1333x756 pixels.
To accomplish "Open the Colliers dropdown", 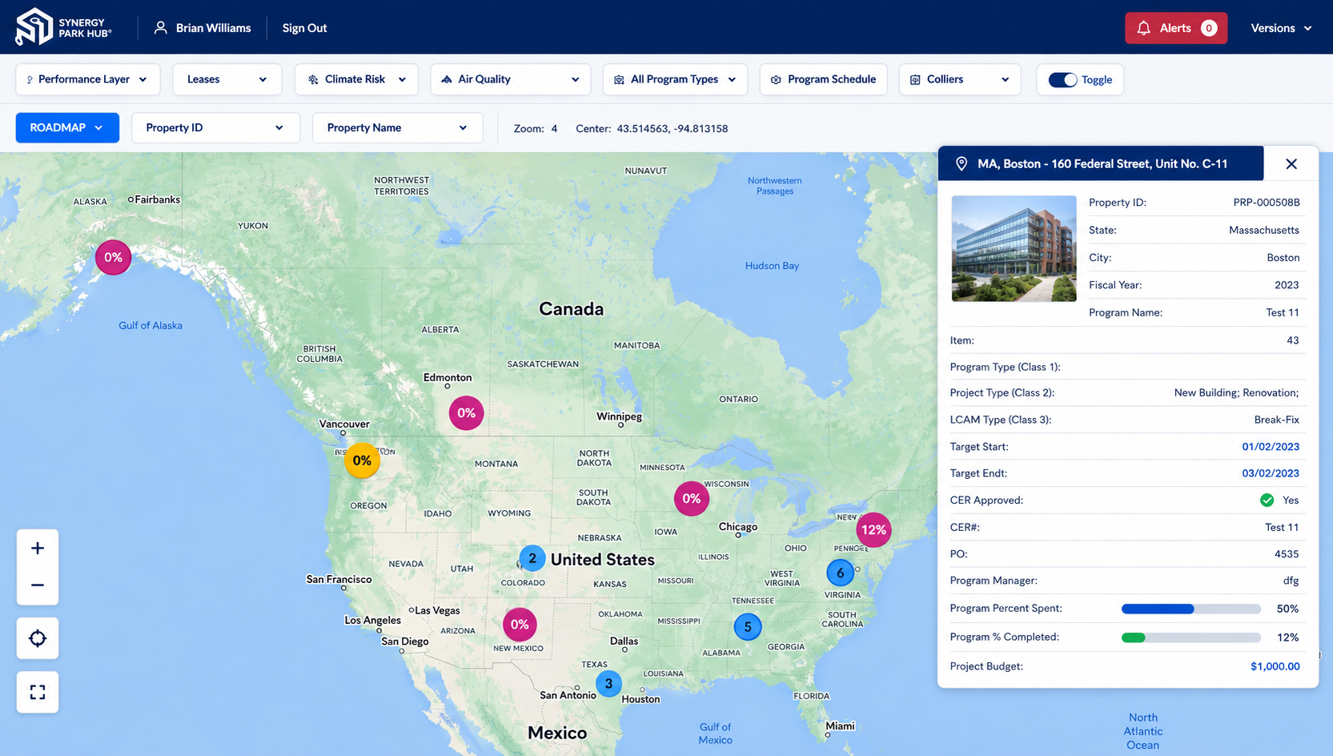I will pyautogui.click(x=960, y=80).
